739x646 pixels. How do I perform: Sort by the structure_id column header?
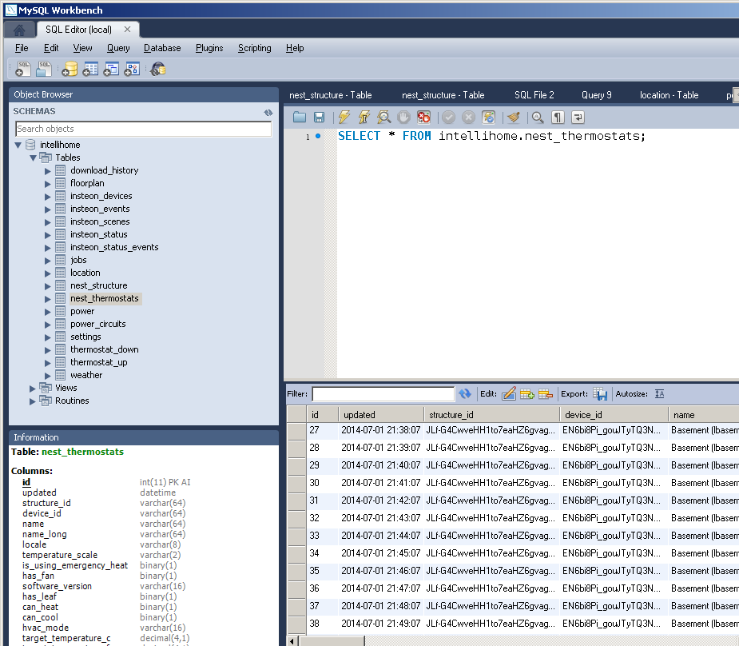click(491, 415)
